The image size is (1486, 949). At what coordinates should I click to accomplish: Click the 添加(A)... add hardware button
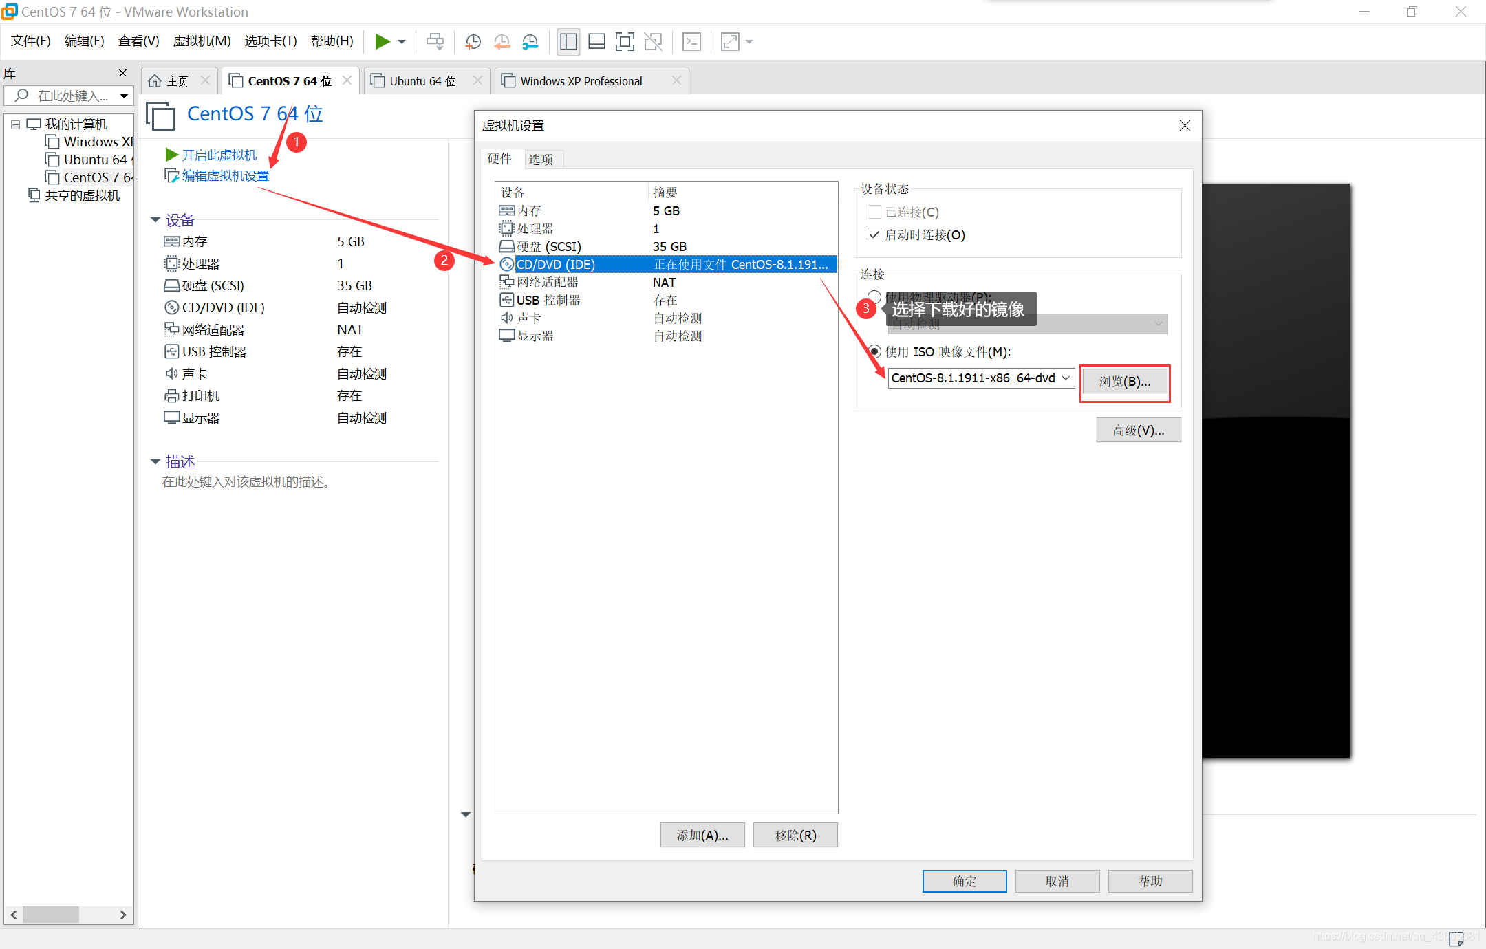pyautogui.click(x=702, y=835)
